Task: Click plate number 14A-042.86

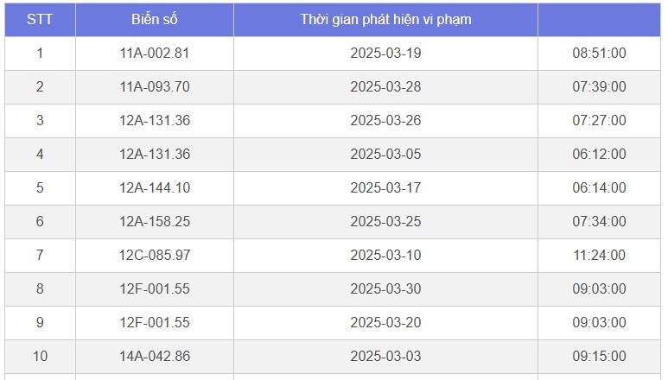Action: 155,357
